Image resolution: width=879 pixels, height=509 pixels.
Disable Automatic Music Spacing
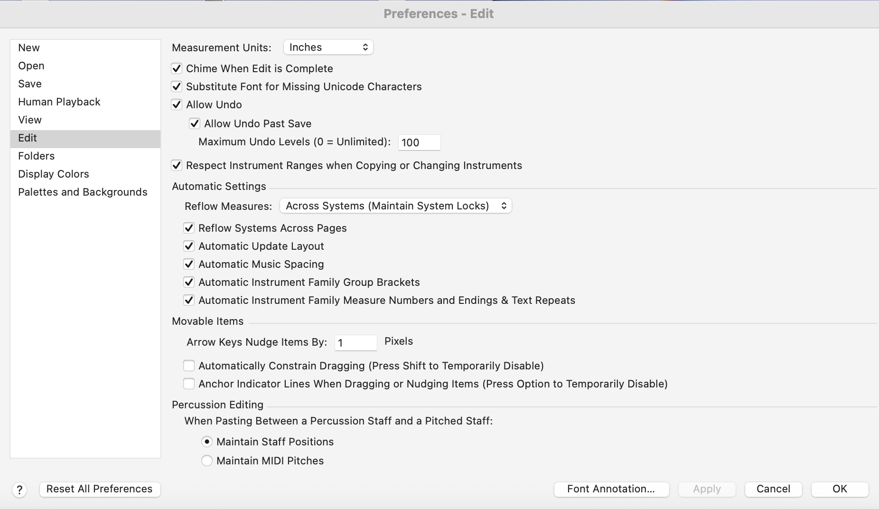pos(189,264)
